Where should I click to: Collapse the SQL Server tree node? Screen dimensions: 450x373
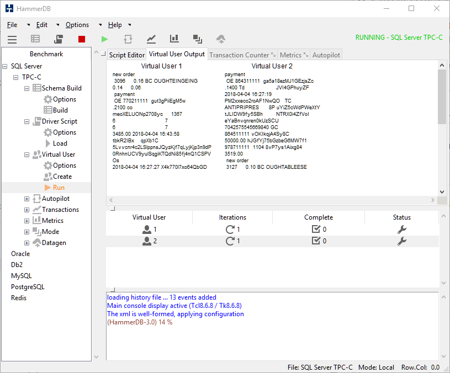pyautogui.click(x=4, y=66)
